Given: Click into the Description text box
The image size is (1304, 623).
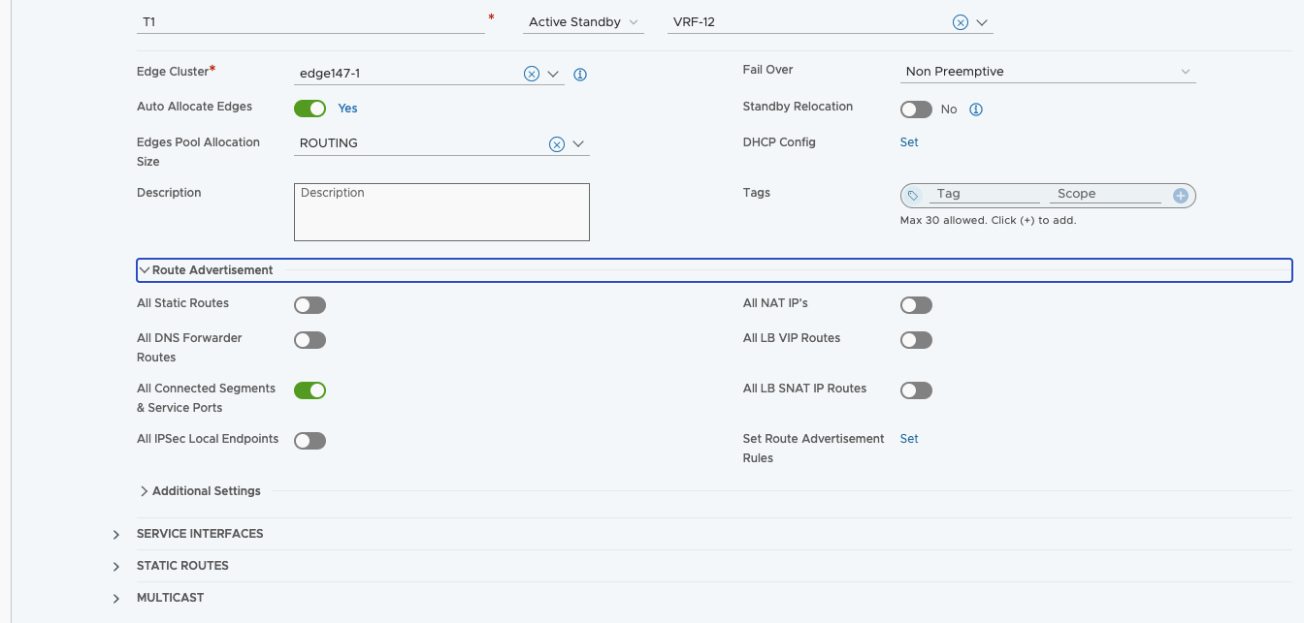Looking at the screenshot, I should point(441,211).
